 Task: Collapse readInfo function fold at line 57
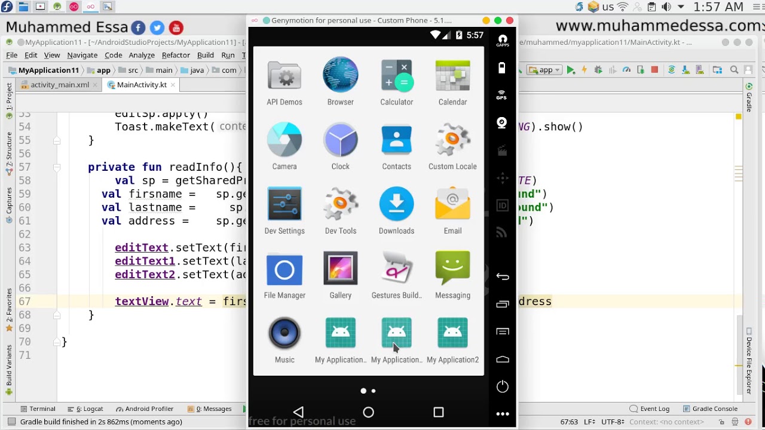coord(57,167)
